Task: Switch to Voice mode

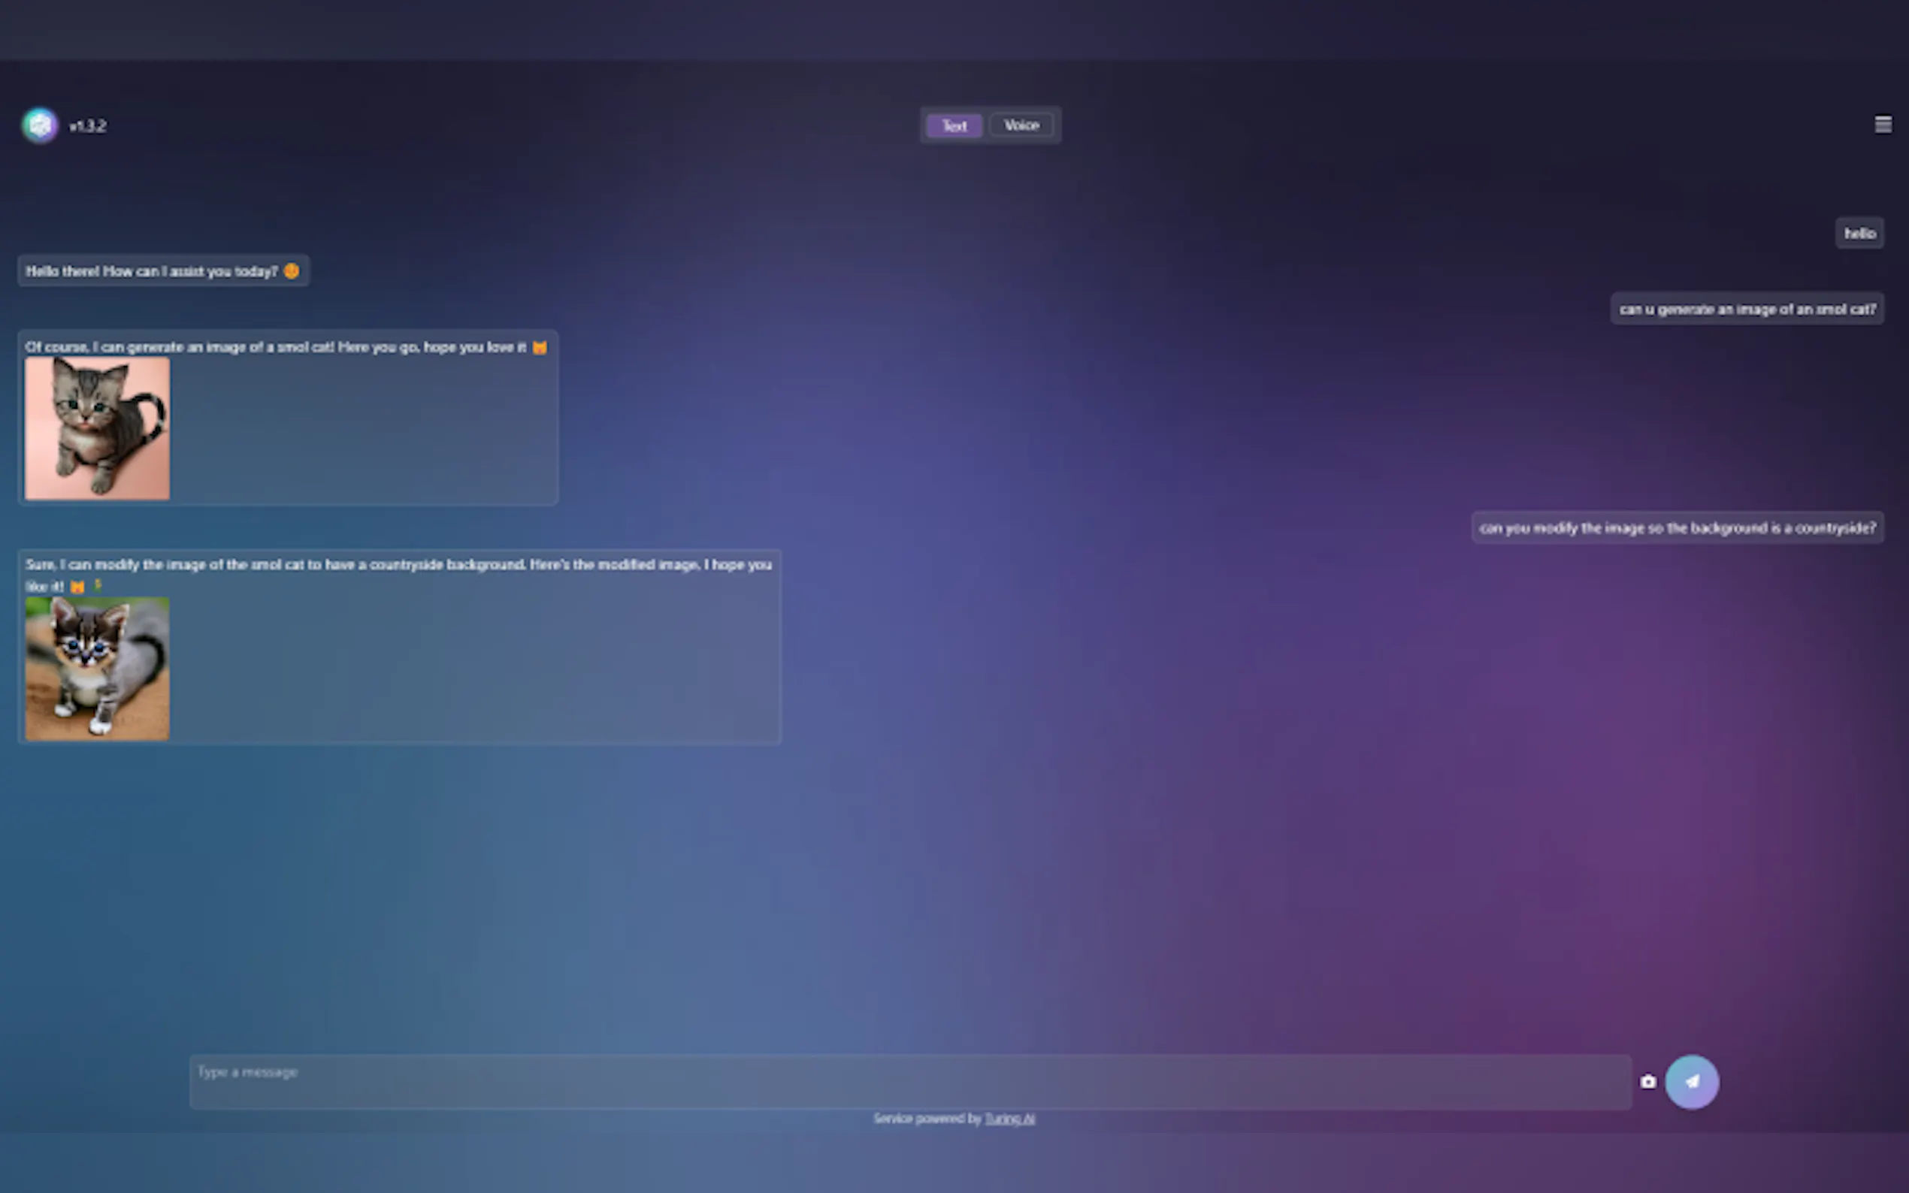Action: click(1021, 125)
